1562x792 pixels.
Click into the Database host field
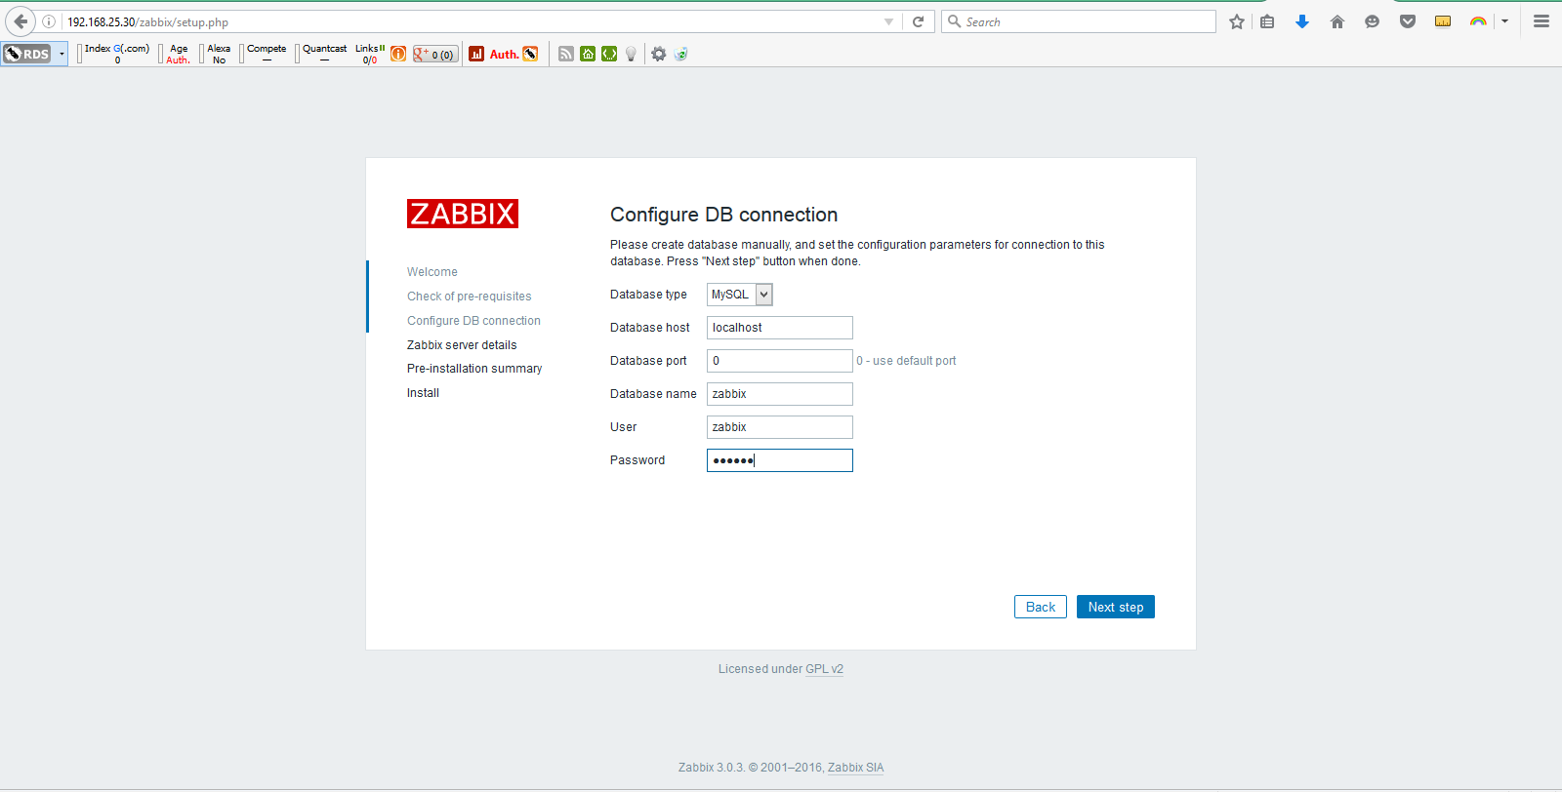click(x=779, y=328)
